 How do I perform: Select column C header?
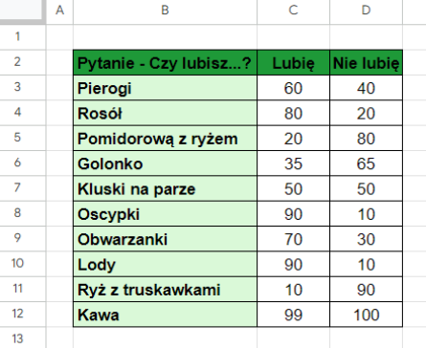pyautogui.click(x=293, y=11)
